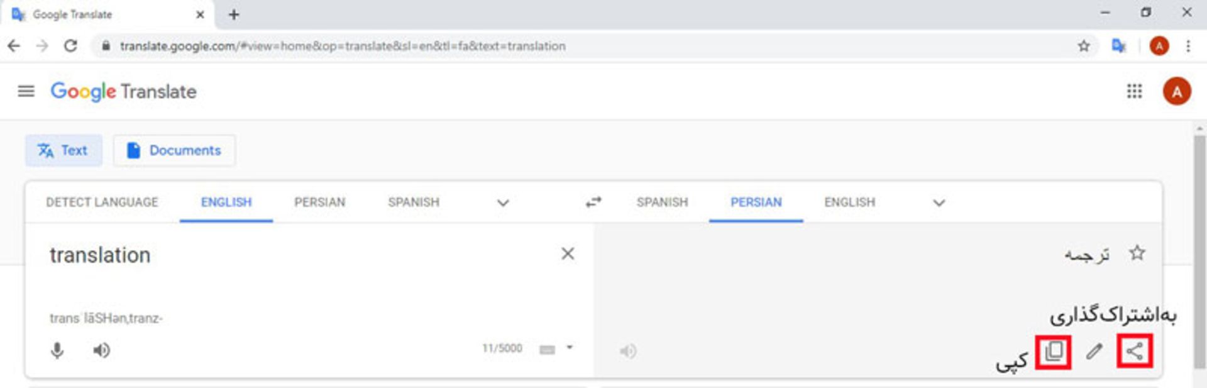Go back to the previous page

click(x=14, y=46)
